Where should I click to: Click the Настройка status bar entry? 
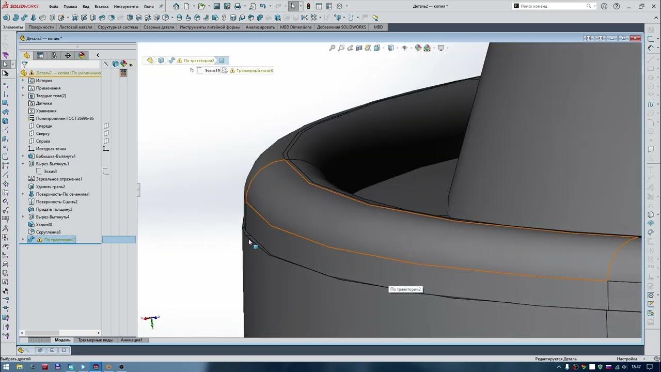pyautogui.click(x=626, y=359)
